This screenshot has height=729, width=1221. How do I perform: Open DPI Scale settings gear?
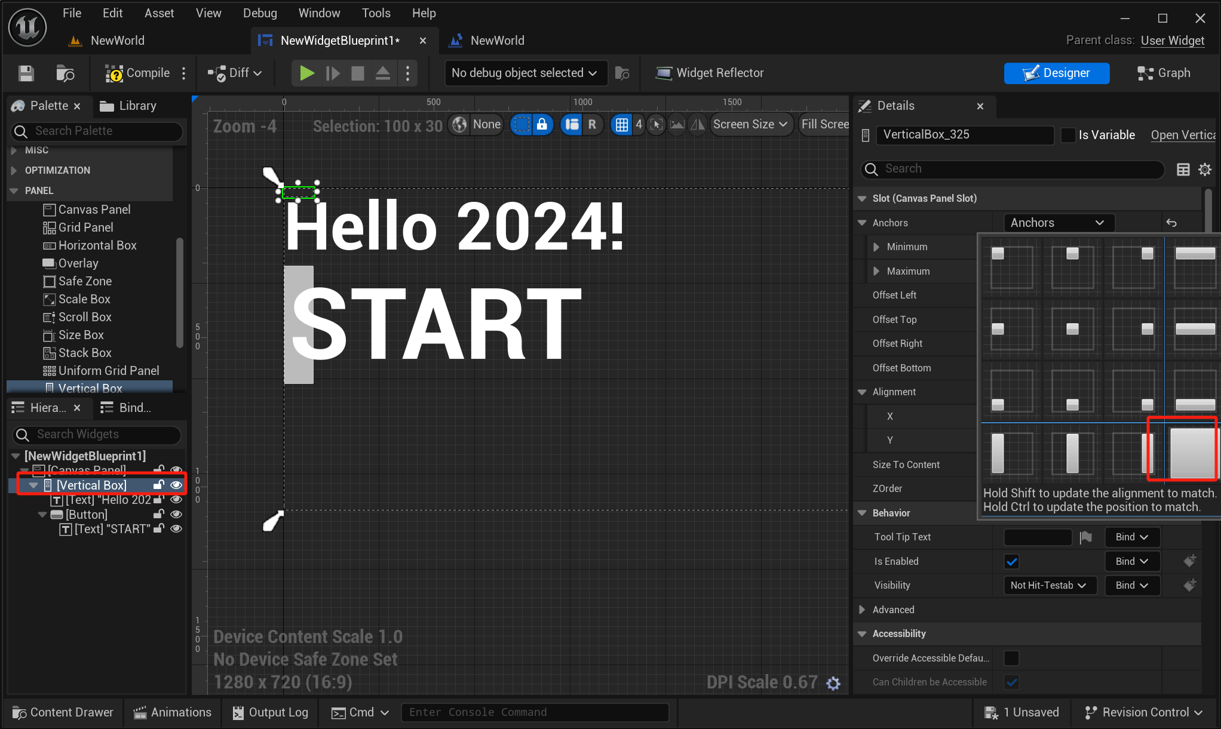pyautogui.click(x=833, y=683)
